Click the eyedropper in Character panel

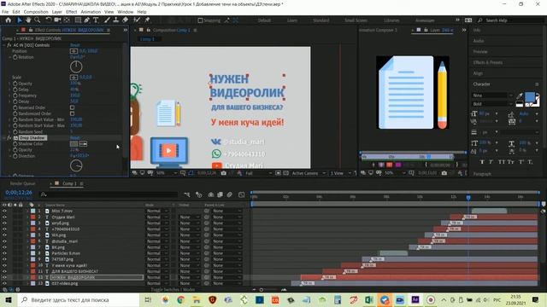pos(520,96)
